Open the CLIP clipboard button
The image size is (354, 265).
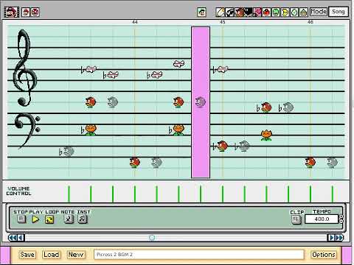(x=296, y=219)
